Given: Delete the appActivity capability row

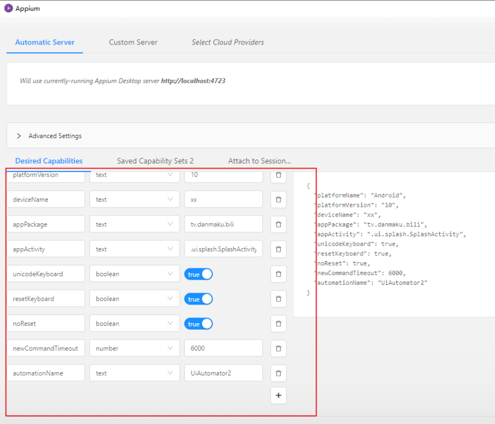Looking at the screenshot, I should (x=278, y=249).
